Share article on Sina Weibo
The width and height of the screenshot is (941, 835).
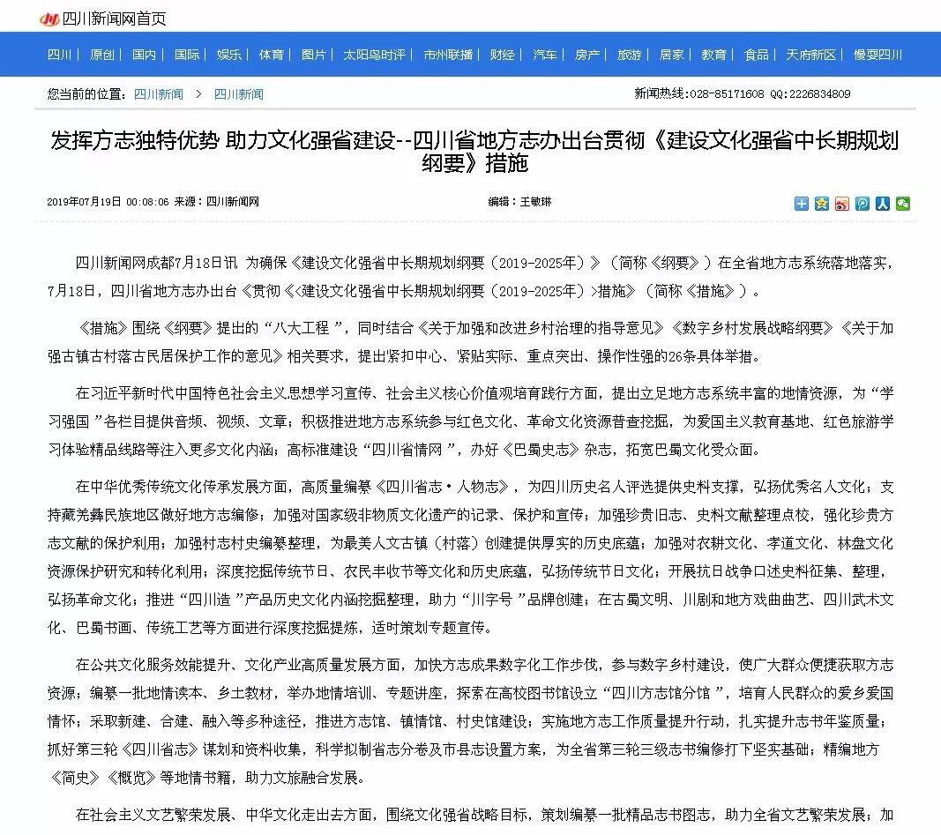click(x=842, y=204)
